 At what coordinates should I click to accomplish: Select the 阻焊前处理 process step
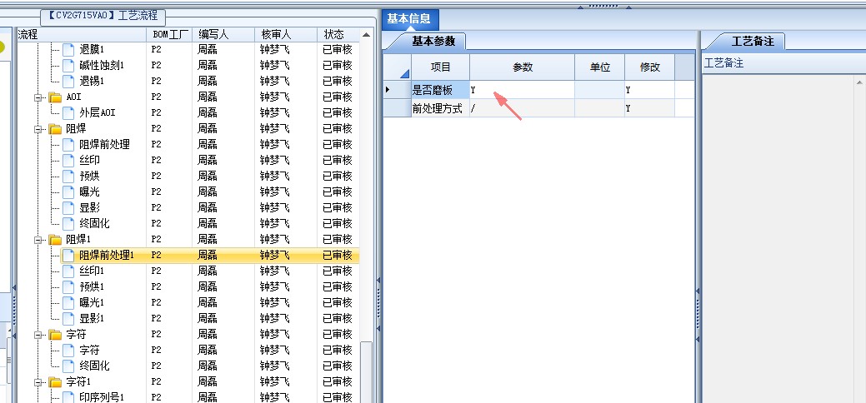pyautogui.click(x=104, y=145)
